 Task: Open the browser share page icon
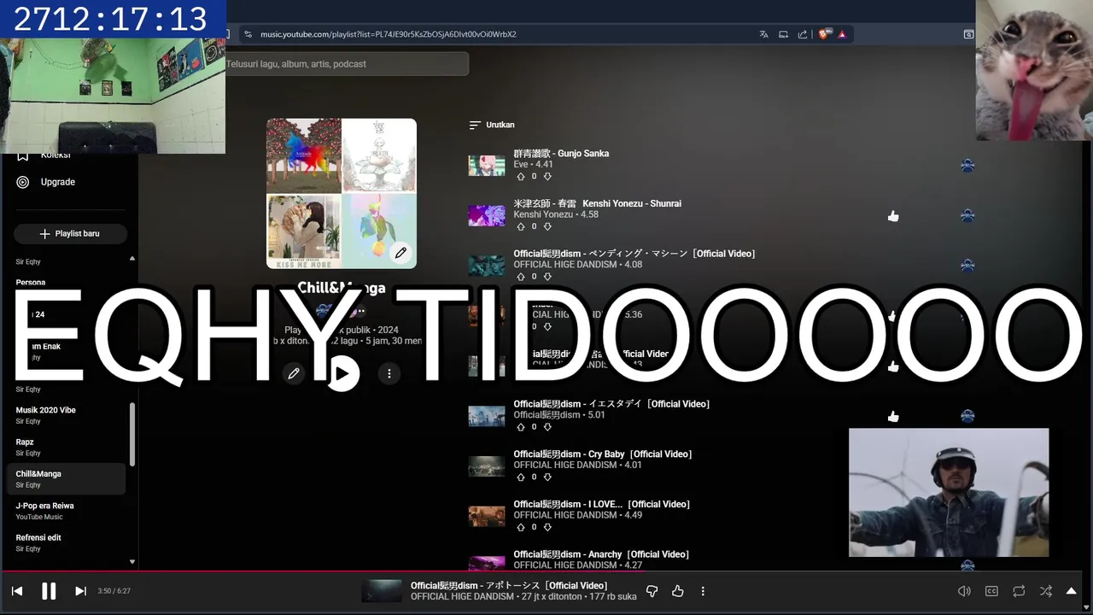(803, 34)
